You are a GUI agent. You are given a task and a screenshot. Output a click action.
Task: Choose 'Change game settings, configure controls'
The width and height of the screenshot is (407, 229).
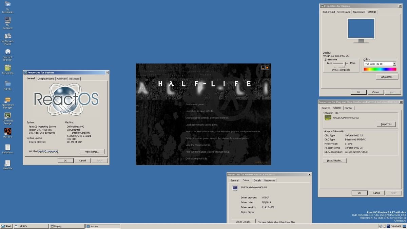207,118
